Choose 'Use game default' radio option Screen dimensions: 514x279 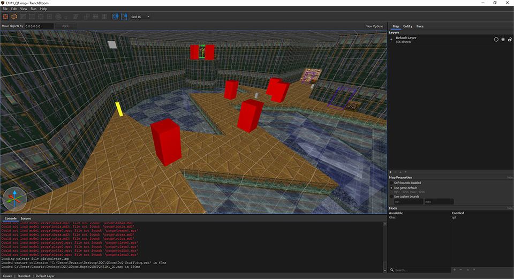coord(391,187)
